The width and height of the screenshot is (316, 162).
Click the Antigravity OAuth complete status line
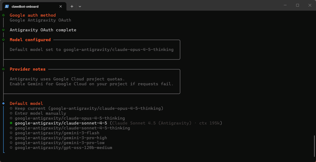(43, 30)
